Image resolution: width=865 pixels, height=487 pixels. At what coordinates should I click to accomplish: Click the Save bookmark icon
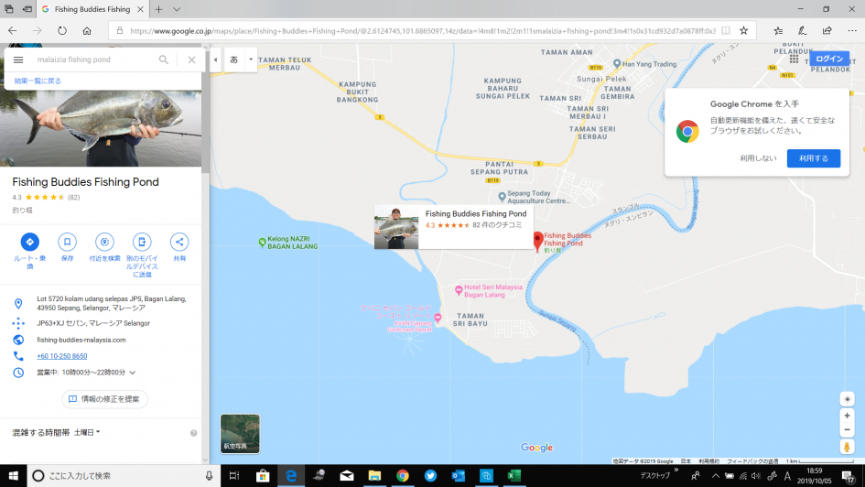click(x=67, y=242)
